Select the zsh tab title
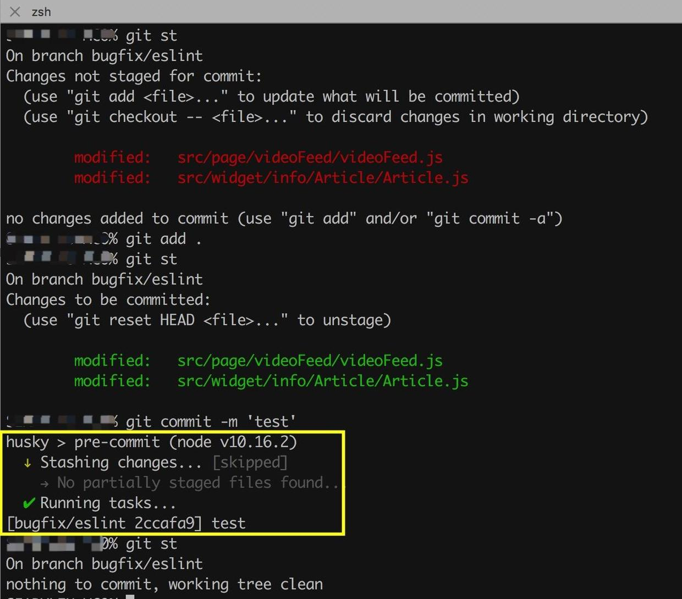The height and width of the screenshot is (599, 682). (41, 12)
